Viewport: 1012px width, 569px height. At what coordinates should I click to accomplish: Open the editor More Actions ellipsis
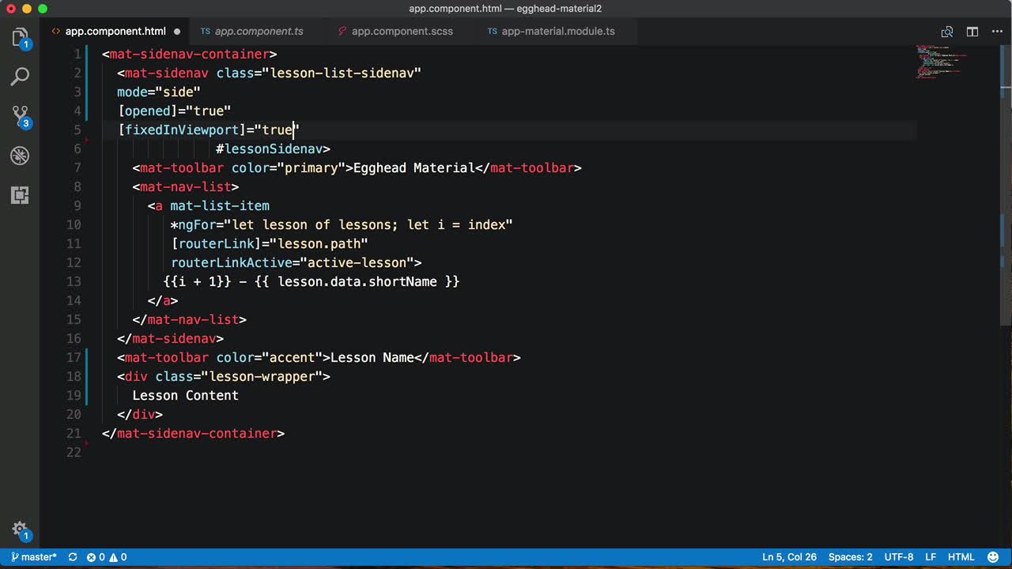(x=997, y=32)
